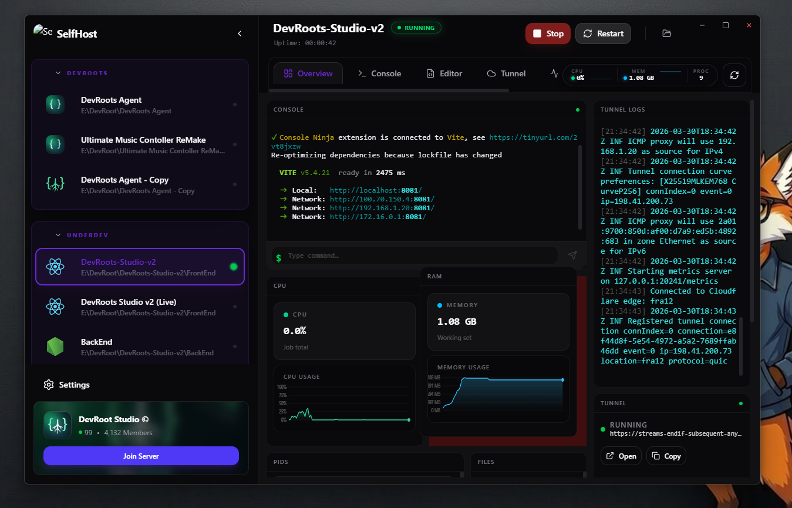This screenshot has width=792, height=508.
Task: Click the Editor file-code icon
Action: pyautogui.click(x=429, y=73)
